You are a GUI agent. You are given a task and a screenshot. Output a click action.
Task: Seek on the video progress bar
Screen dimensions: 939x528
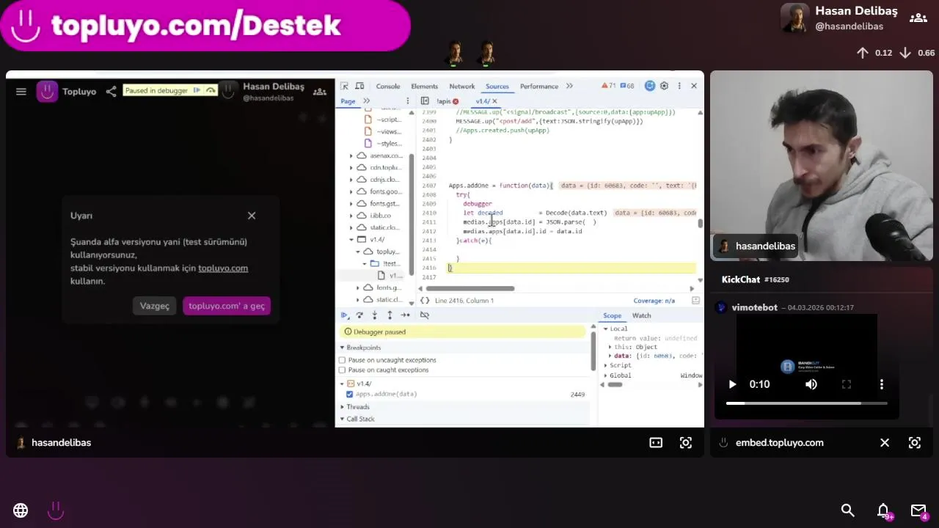pyautogui.click(x=807, y=403)
